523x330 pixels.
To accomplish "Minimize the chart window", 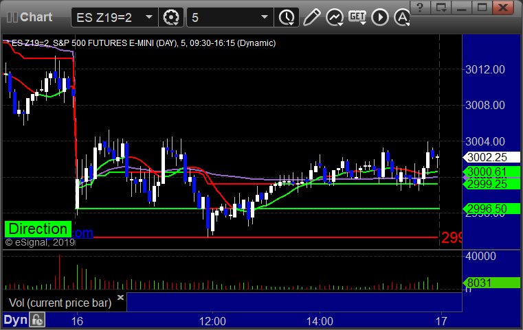I will coord(462,8).
